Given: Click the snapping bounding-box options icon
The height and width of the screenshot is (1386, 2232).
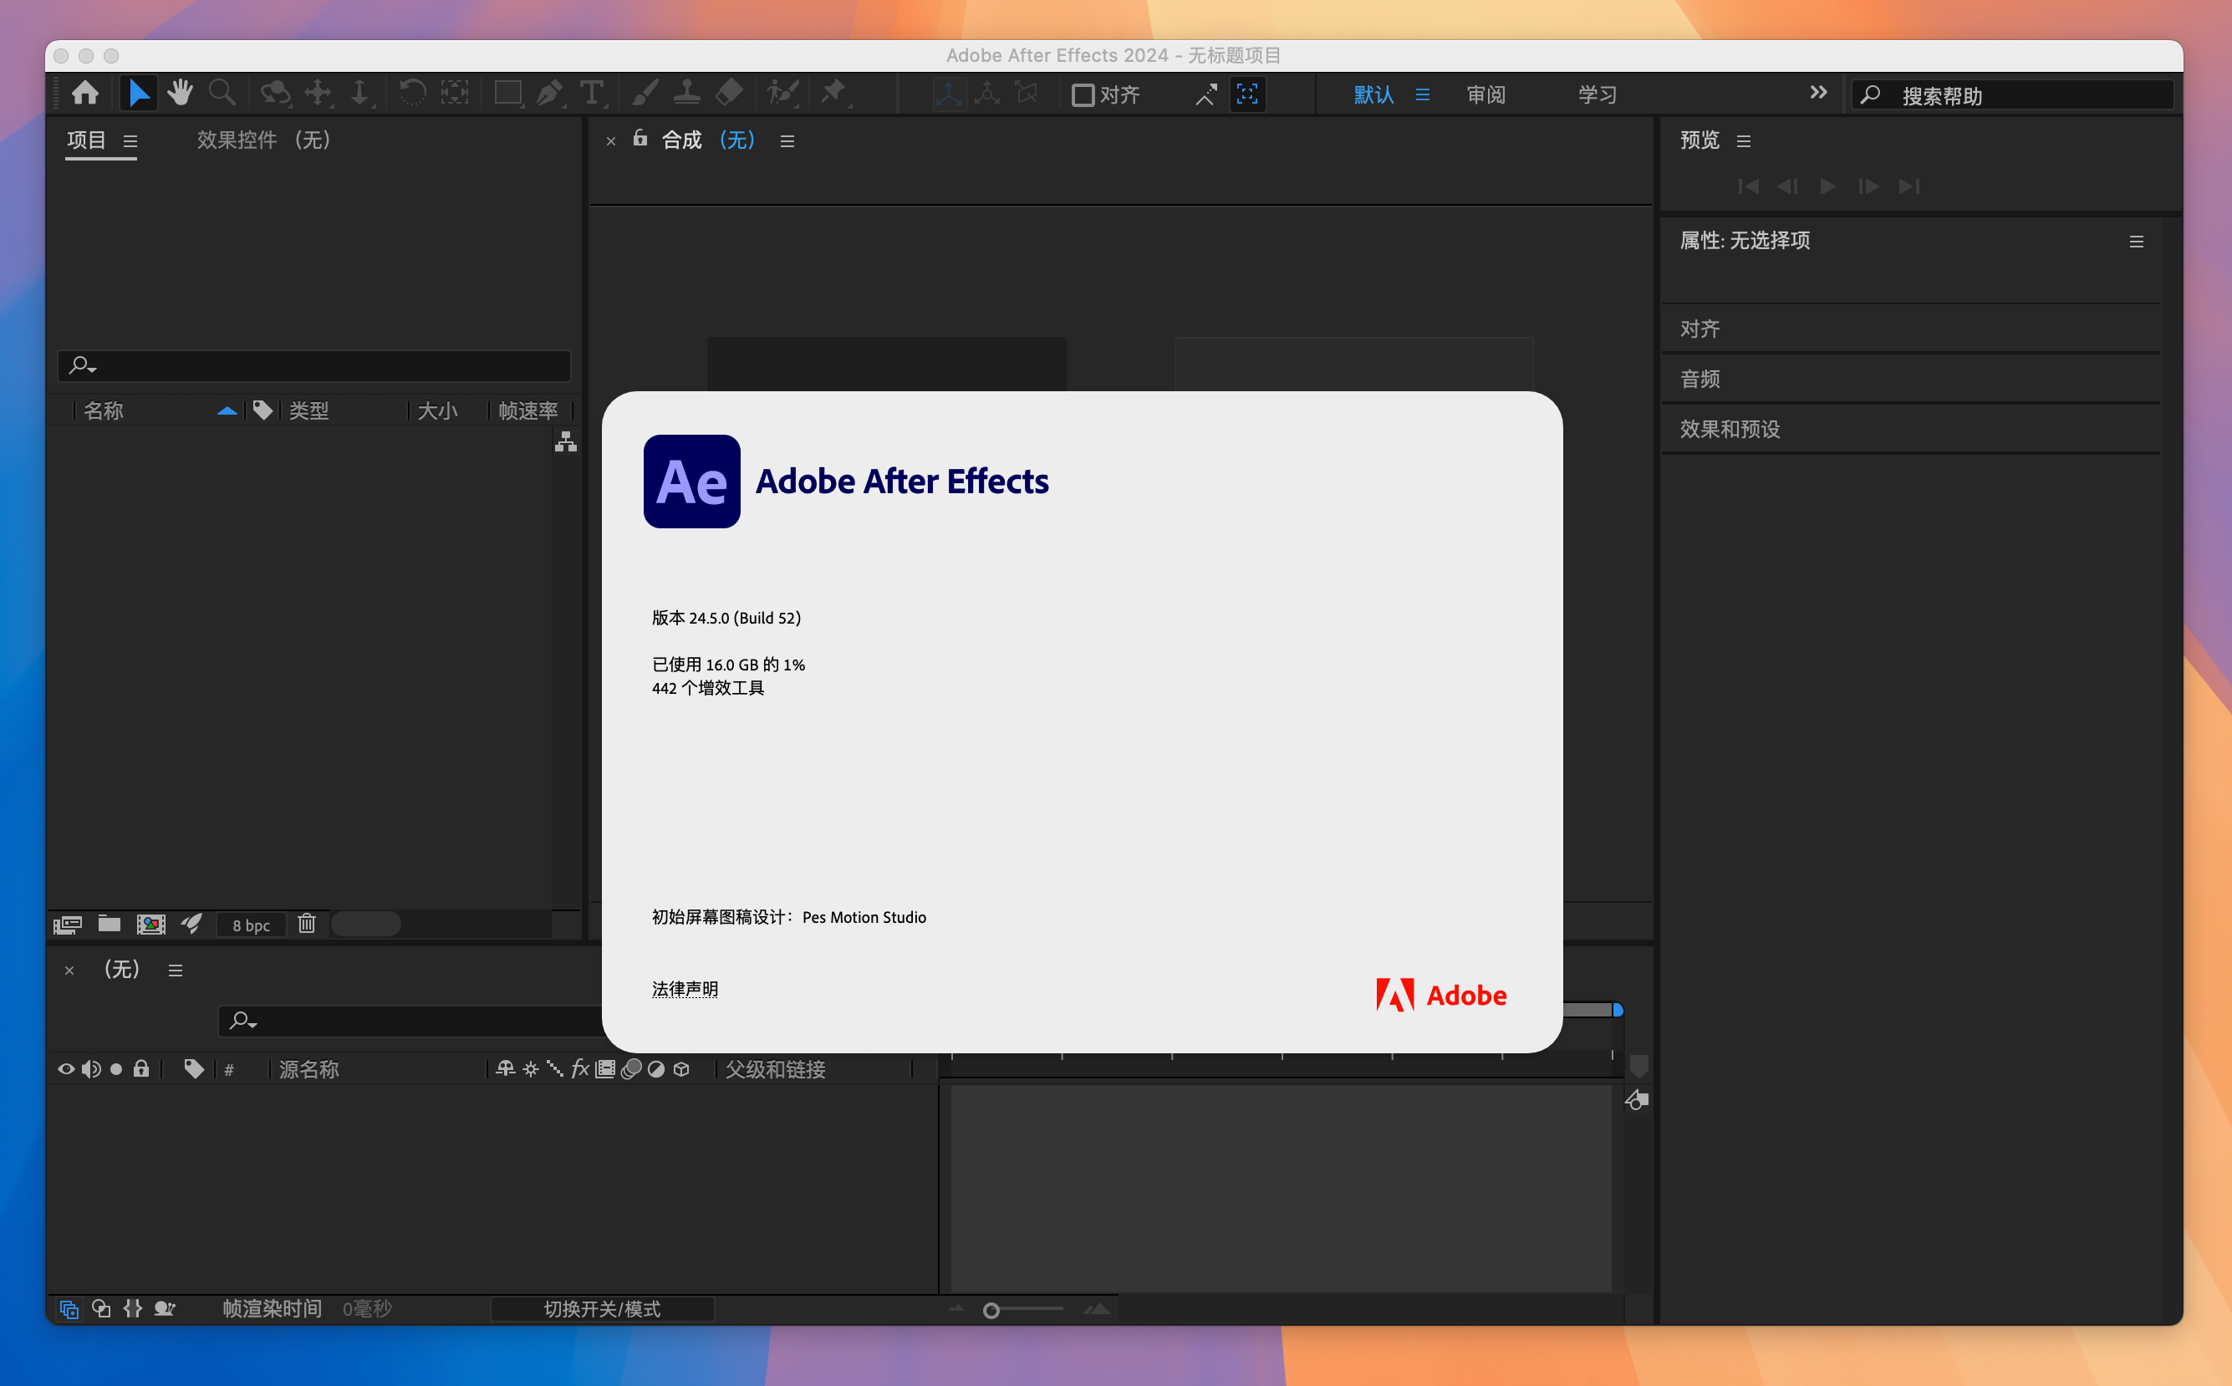Looking at the screenshot, I should 1246,94.
